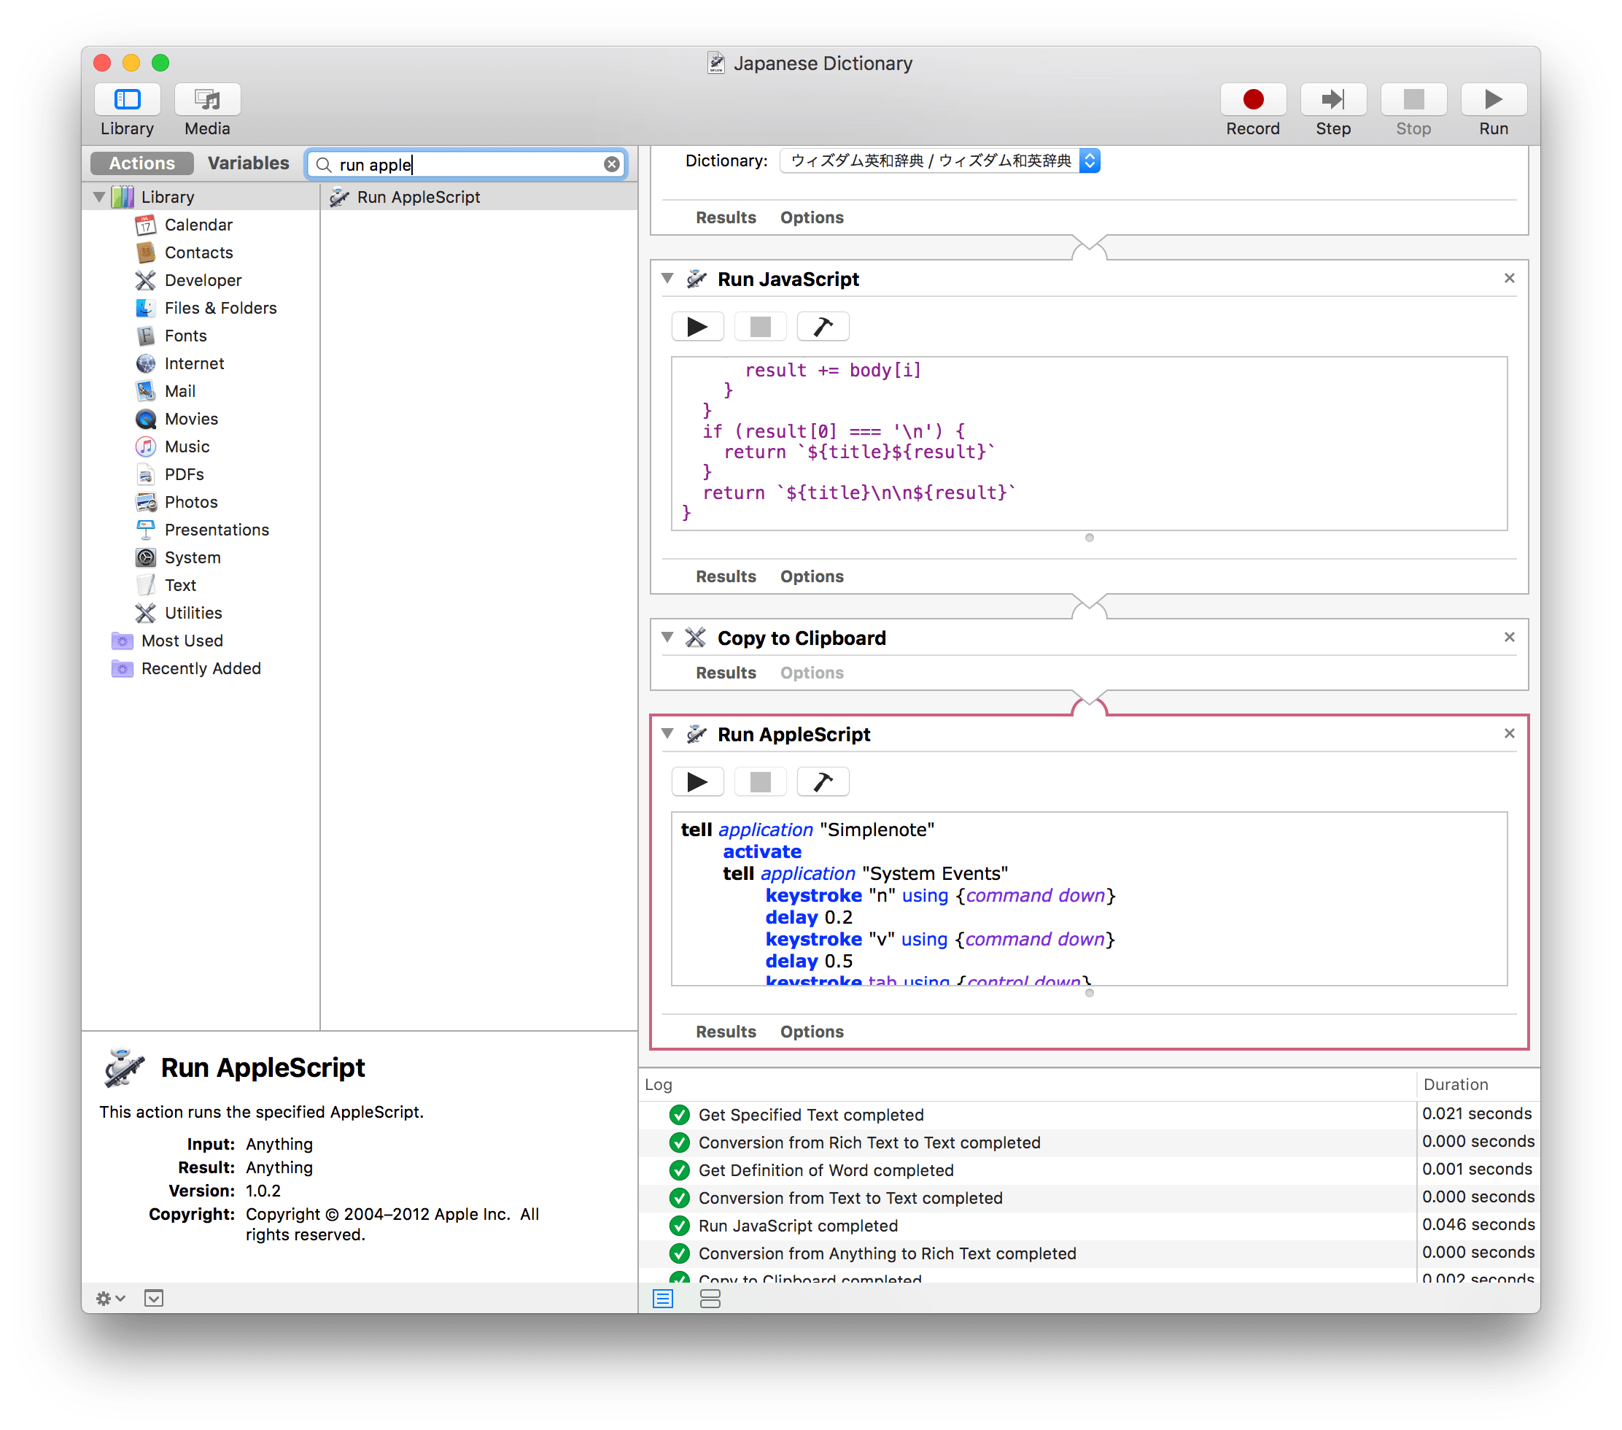This screenshot has width=1622, height=1430.
Task: Run the workflow using the Run icon
Action: (x=1493, y=100)
